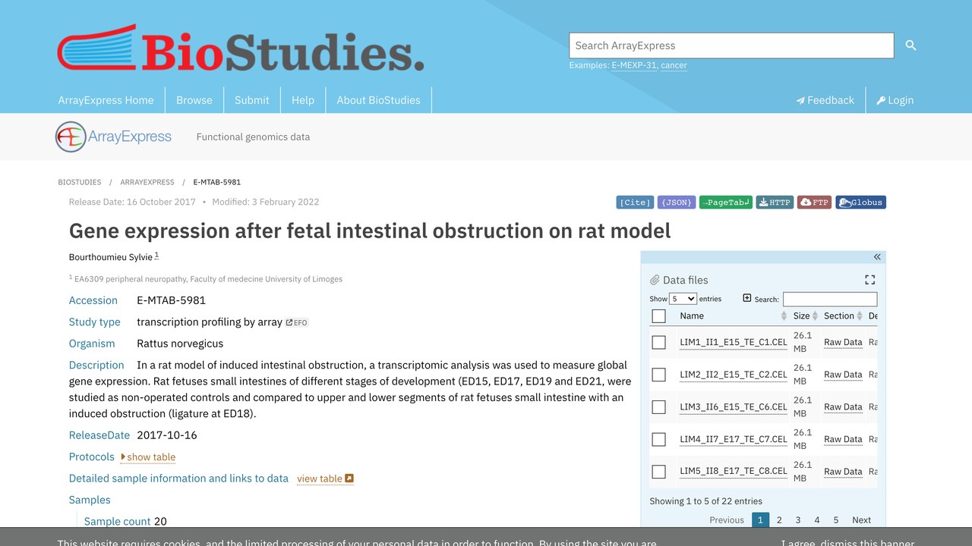The image size is (972, 546).
Task: Download via HTTP button
Action: point(775,202)
